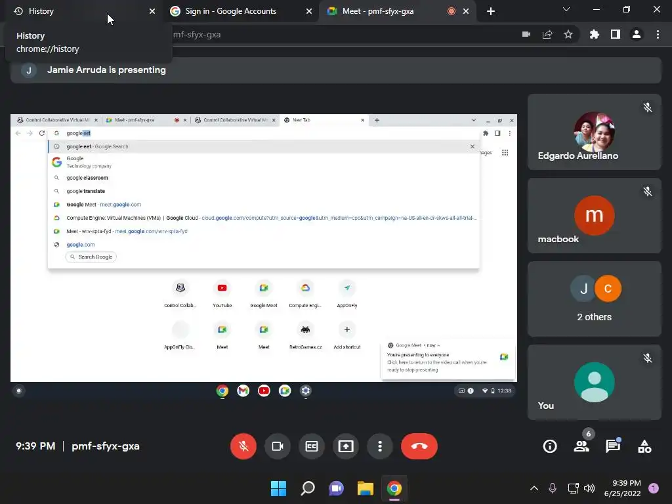
Task: Click the Gmail icon on the shared shelf
Action: point(243,390)
